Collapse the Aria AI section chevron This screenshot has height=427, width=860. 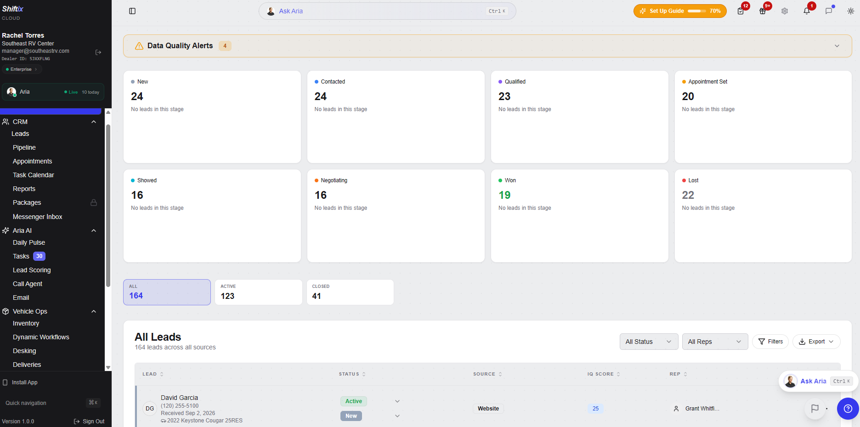pyautogui.click(x=94, y=230)
